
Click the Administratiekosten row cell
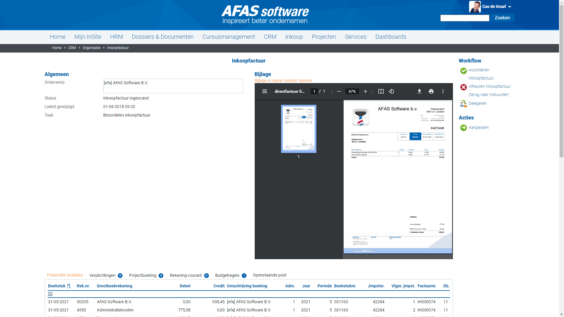click(115, 310)
